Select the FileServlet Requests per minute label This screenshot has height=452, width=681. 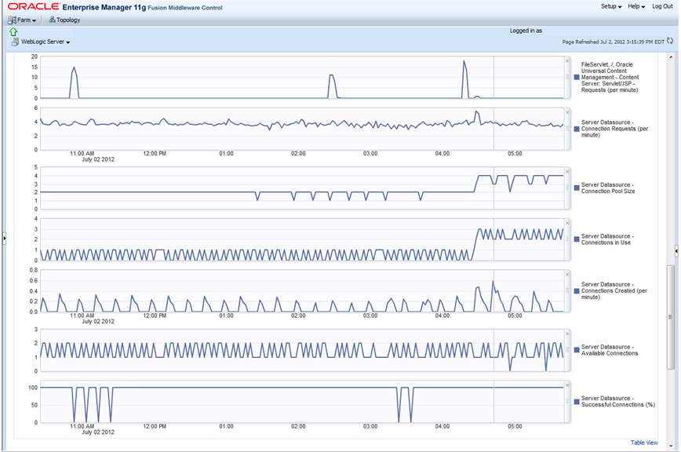(610, 77)
